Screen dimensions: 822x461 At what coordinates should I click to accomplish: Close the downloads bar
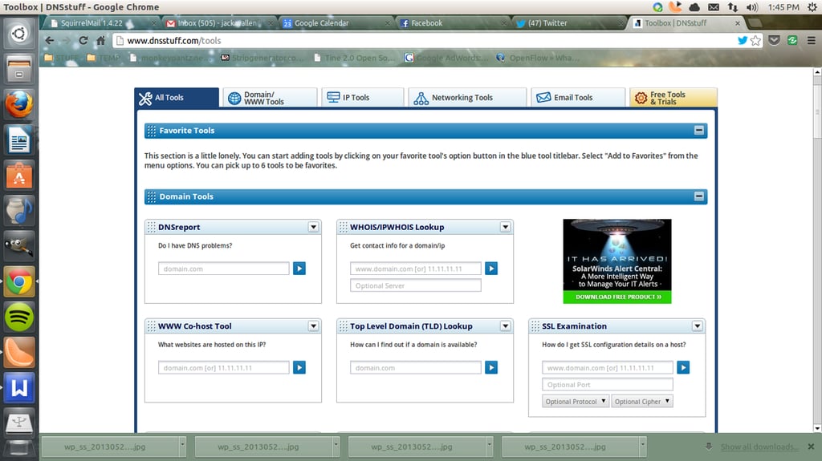811,447
